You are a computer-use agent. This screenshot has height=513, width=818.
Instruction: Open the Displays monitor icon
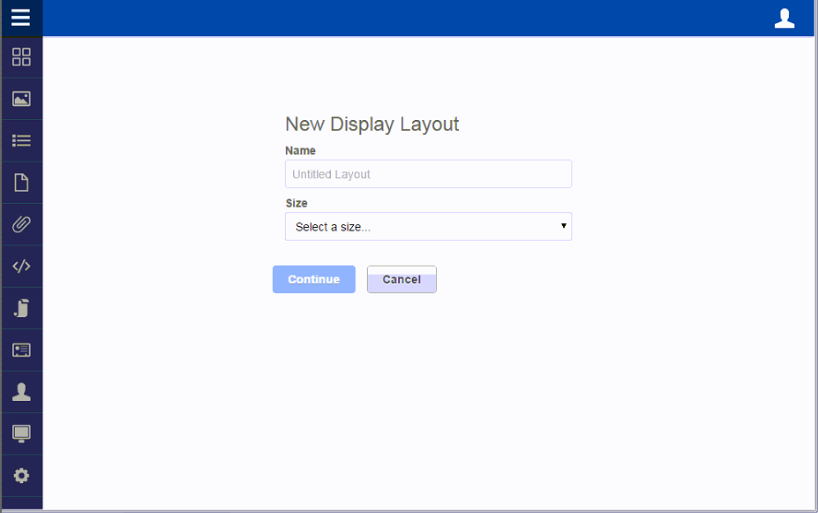coord(21,433)
